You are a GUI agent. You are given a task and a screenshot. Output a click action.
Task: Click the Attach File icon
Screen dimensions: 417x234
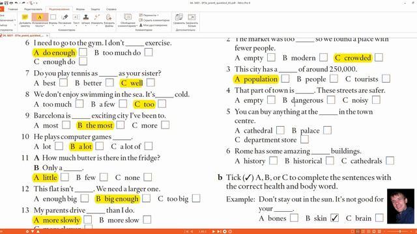point(109,18)
